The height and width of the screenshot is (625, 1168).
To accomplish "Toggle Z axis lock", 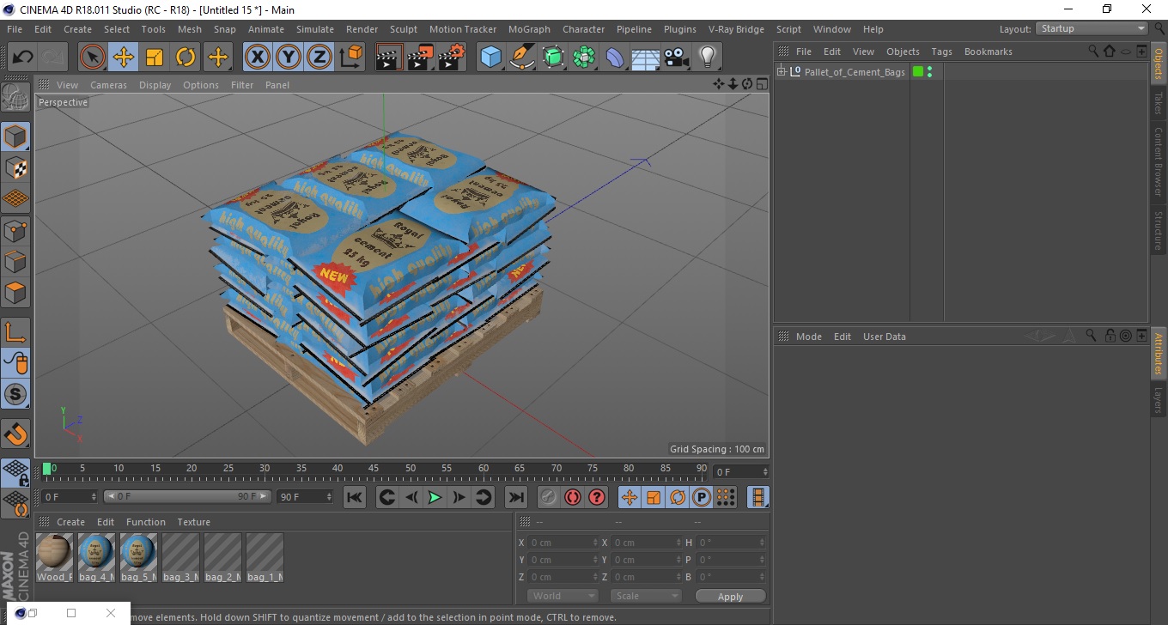I will tap(319, 58).
